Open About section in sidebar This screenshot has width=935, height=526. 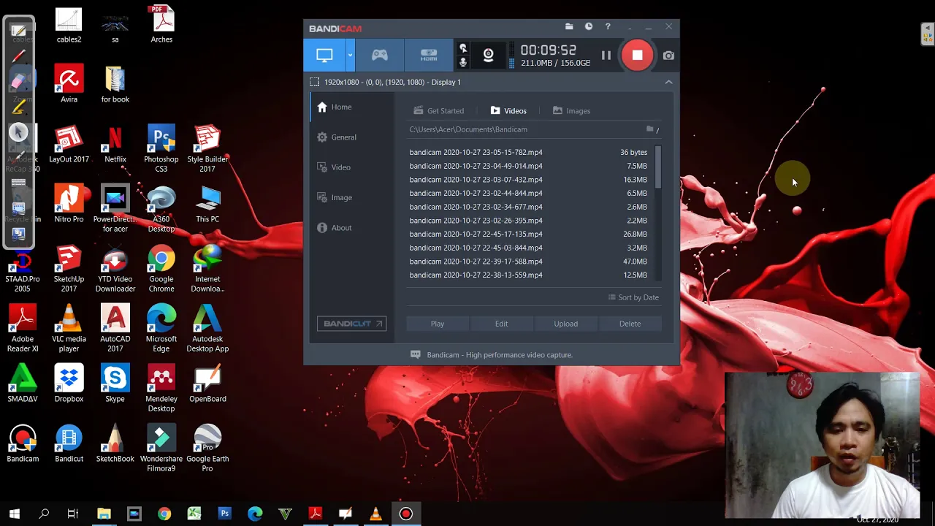point(341,228)
